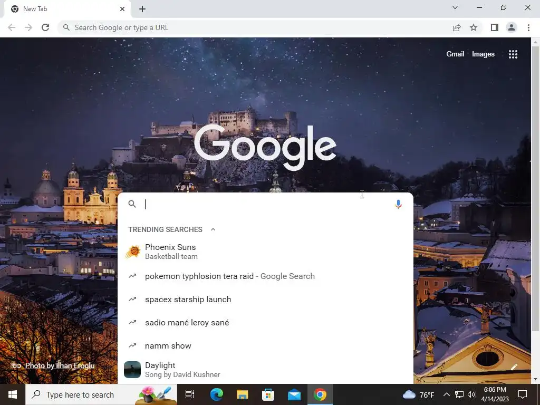The image size is (540, 405).
Task: Click the page vertical scrollbar
Action: click(x=535, y=189)
